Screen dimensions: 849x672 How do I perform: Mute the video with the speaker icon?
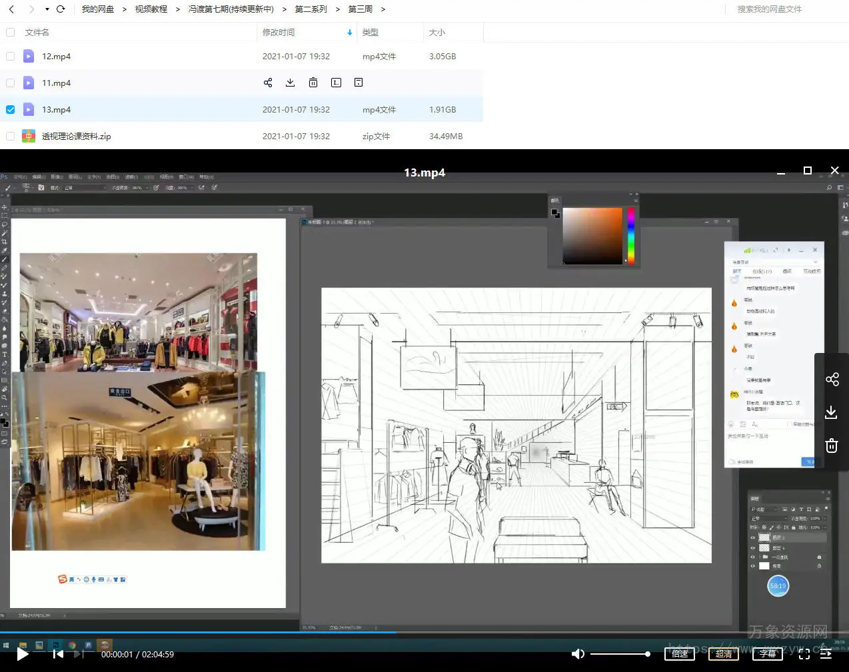(x=578, y=654)
